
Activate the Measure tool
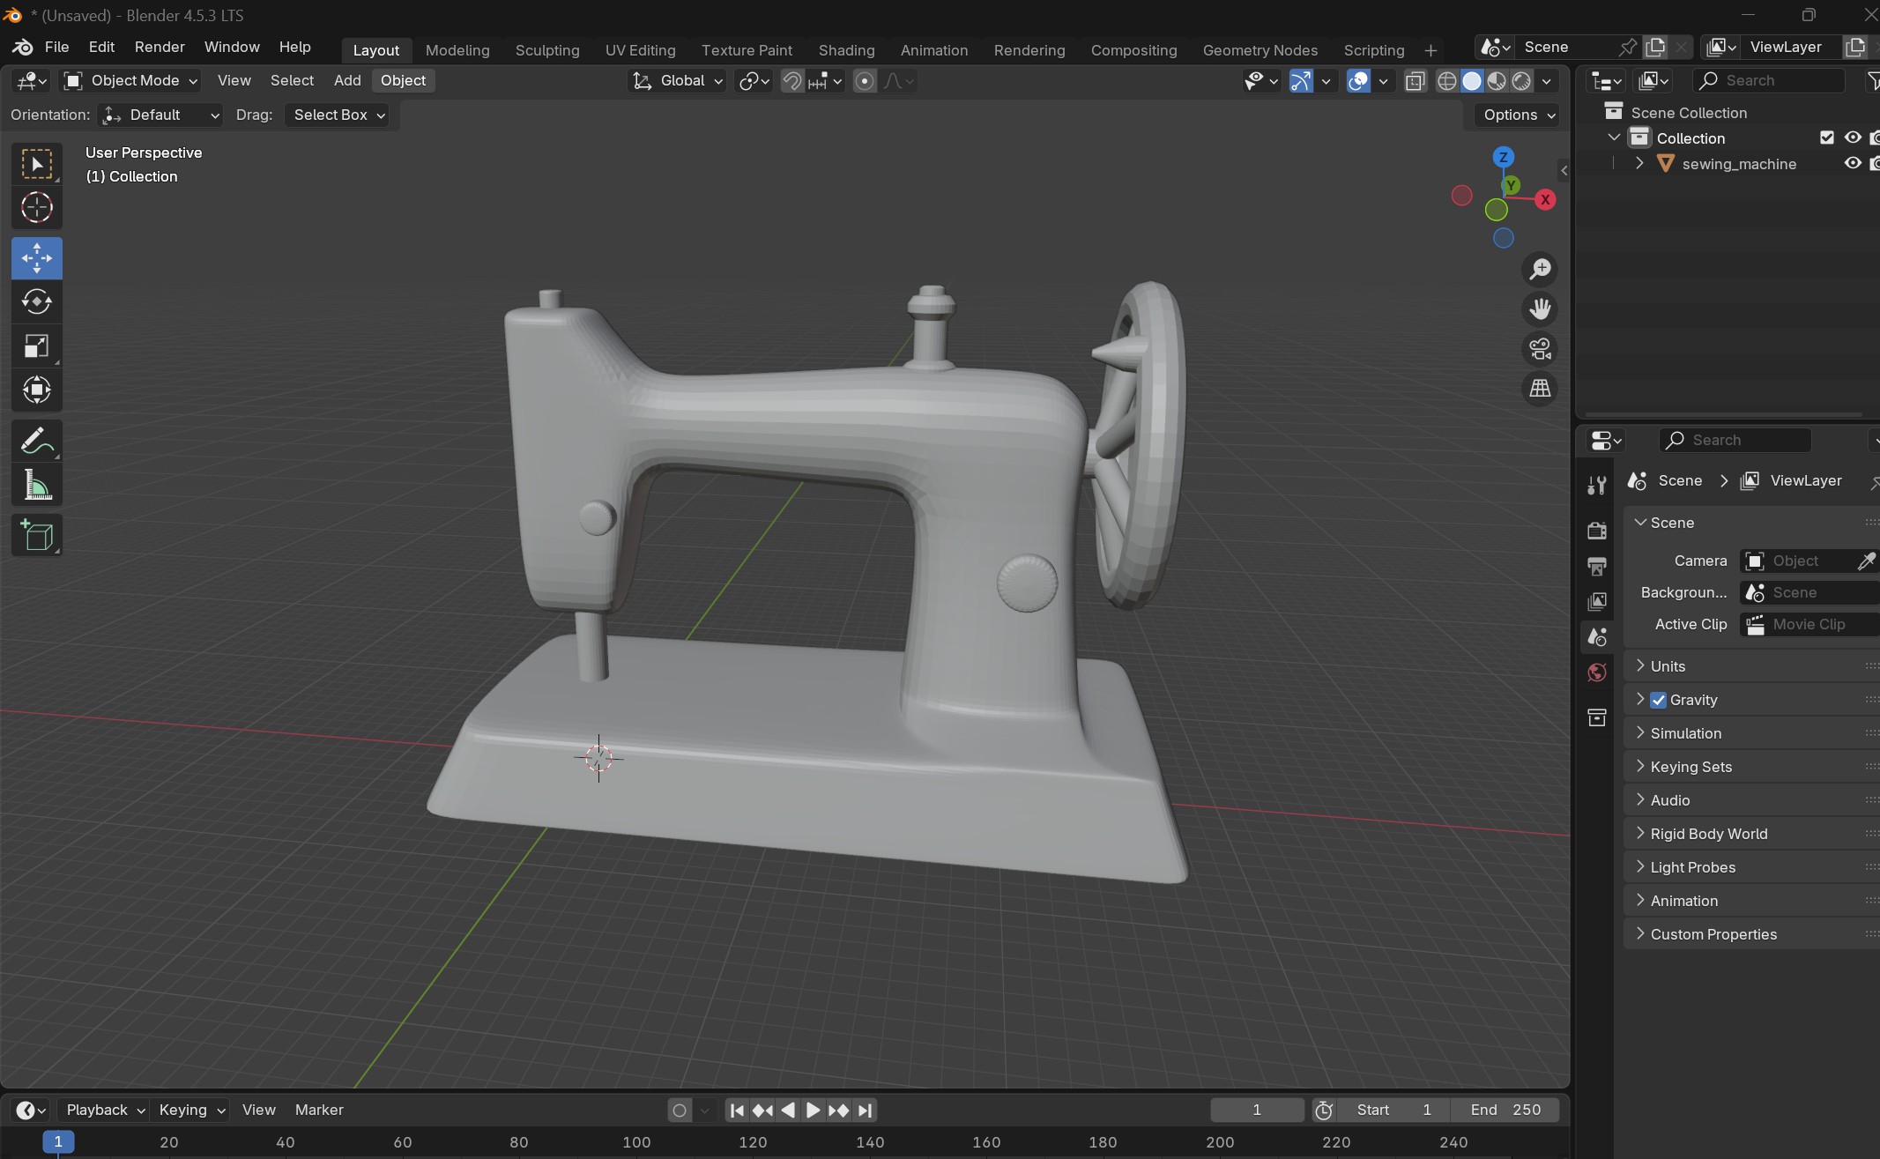pyautogui.click(x=36, y=486)
